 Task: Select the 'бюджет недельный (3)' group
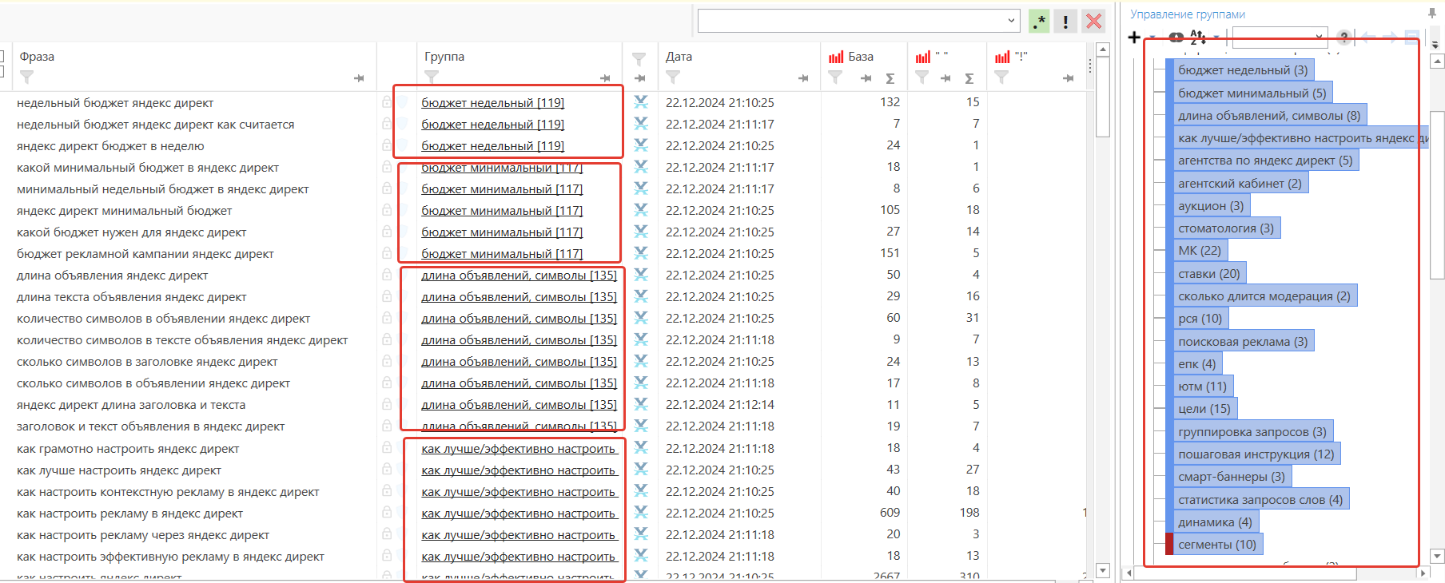(1243, 70)
